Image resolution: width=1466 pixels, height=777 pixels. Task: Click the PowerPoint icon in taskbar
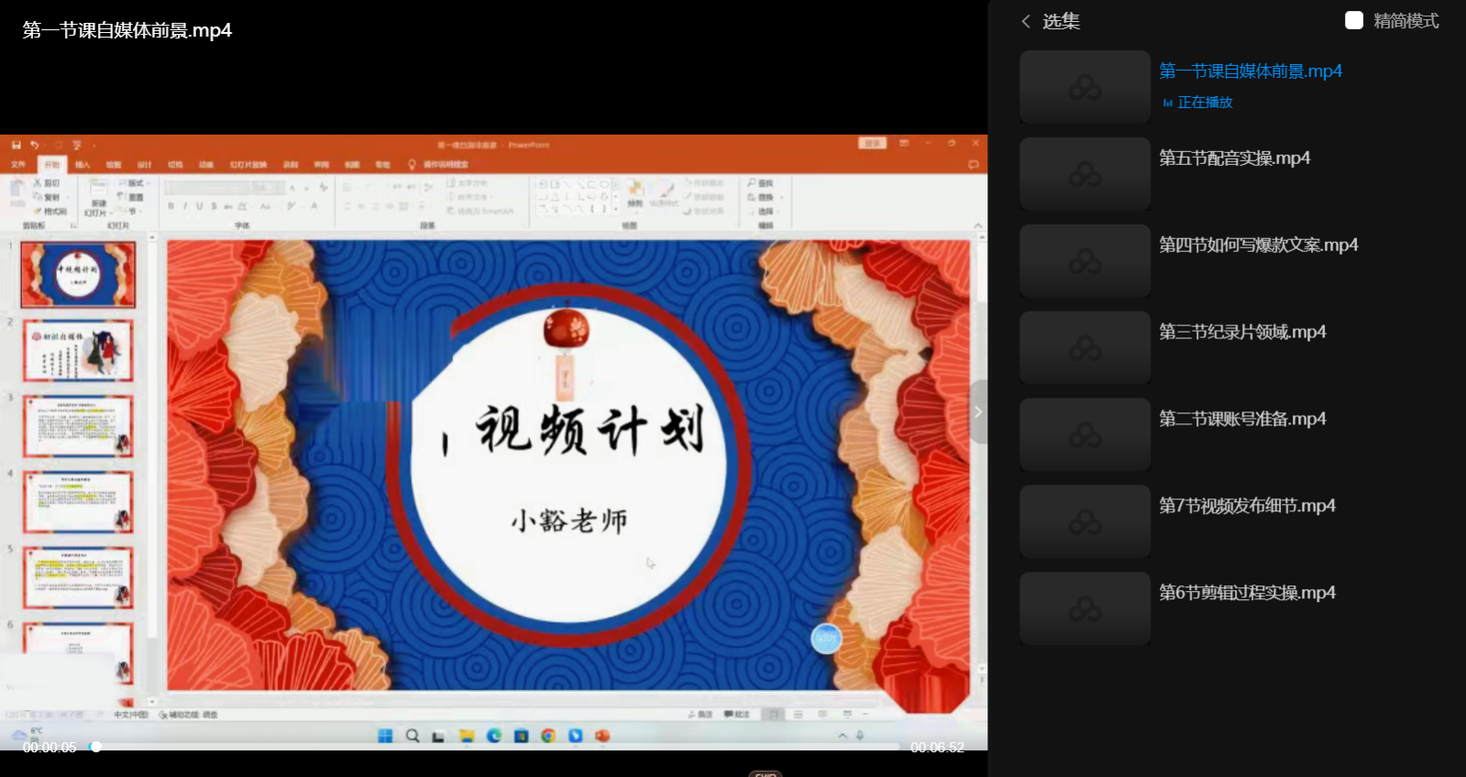coord(602,736)
